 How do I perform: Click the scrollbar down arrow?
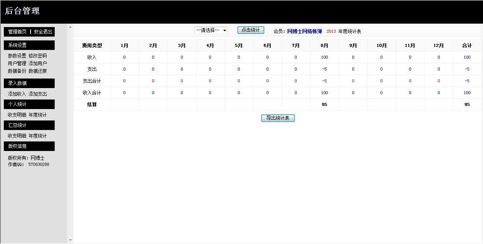[70, 240]
